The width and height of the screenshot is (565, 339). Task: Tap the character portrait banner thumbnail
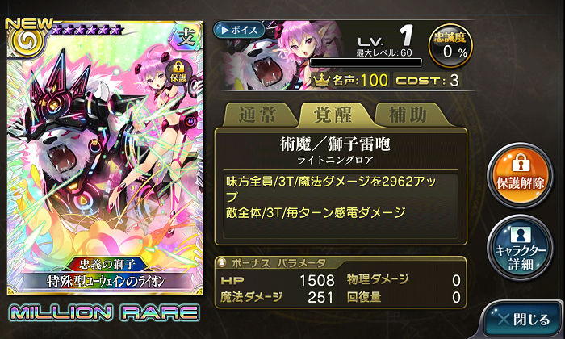pyautogui.click(x=282, y=55)
